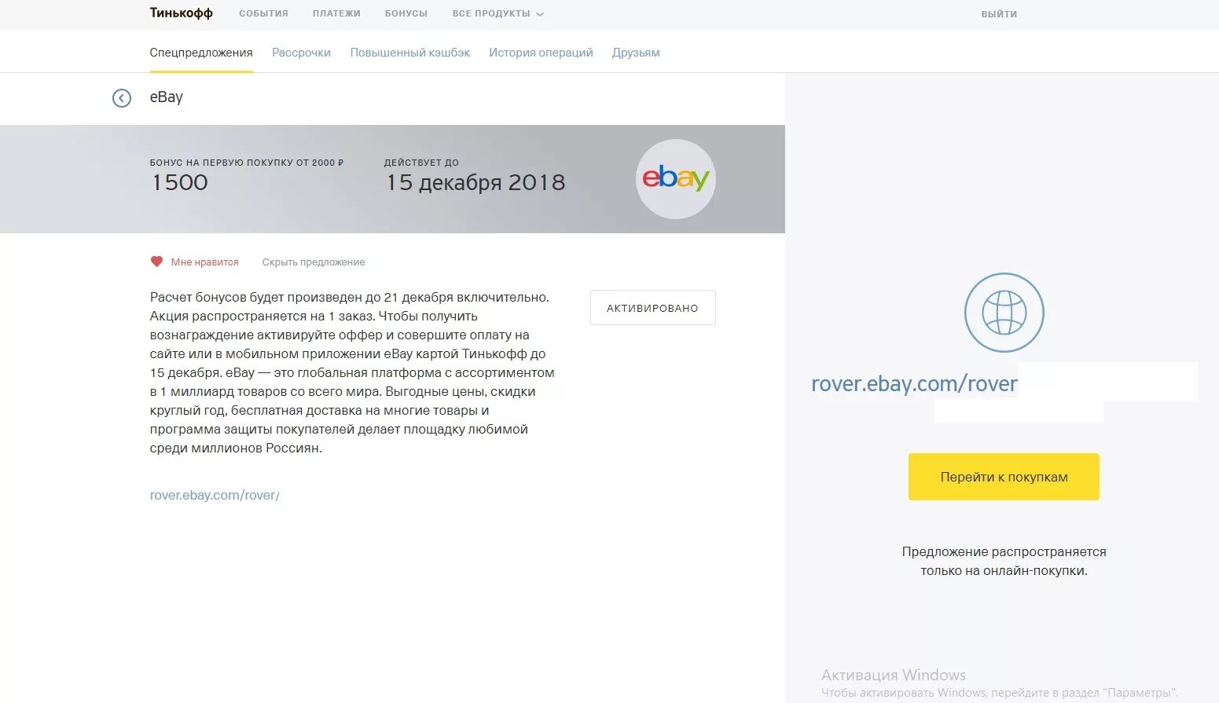Open the Друзьям tab
The width and height of the screenshot is (1219, 703).
point(636,53)
